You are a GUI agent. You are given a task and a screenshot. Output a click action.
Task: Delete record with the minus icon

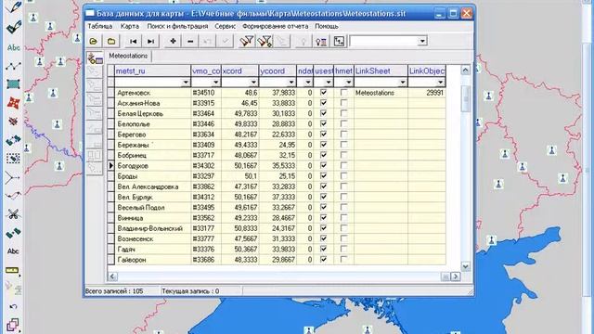pyautogui.click(x=190, y=41)
